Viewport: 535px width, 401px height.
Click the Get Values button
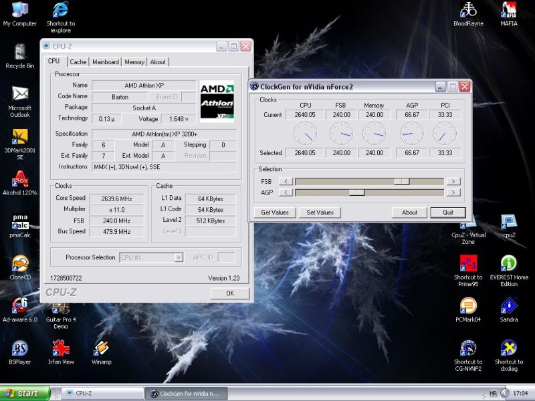(275, 213)
